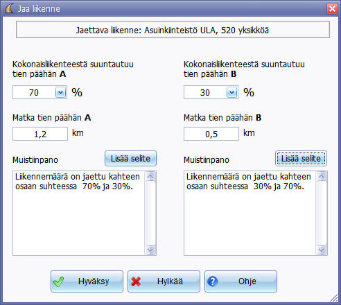
Task: Open percentage dropdown for road end B
Action: pyautogui.click(x=232, y=92)
